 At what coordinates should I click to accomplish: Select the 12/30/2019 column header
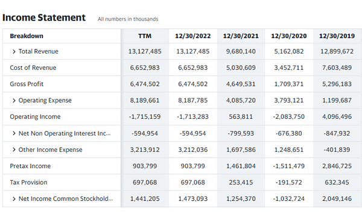point(337,36)
